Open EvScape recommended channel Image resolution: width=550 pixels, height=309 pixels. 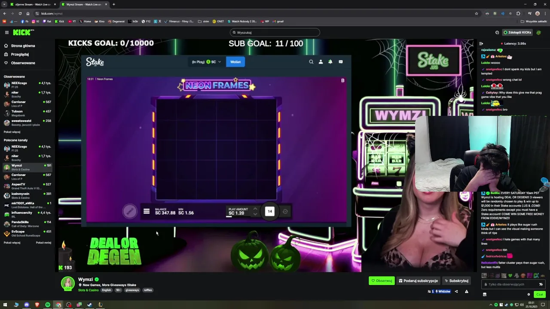pos(27,233)
